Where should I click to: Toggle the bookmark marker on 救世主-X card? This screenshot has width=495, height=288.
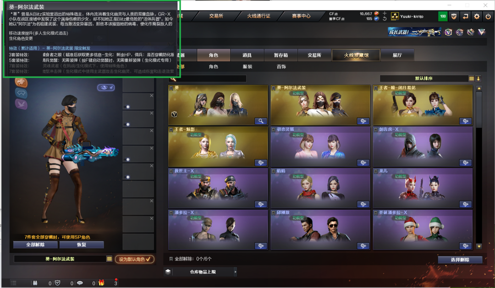(171, 171)
